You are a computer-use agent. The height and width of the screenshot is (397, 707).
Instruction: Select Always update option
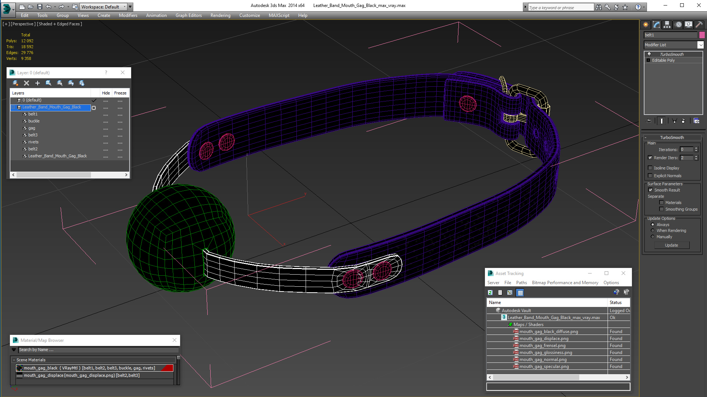click(653, 225)
